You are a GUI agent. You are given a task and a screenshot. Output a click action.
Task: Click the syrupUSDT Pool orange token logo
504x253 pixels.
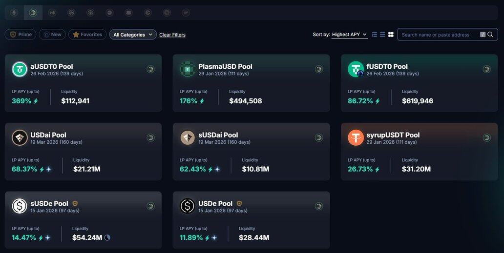(x=356, y=138)
